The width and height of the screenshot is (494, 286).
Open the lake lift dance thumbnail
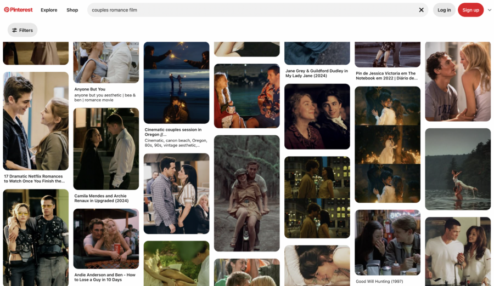458,169
